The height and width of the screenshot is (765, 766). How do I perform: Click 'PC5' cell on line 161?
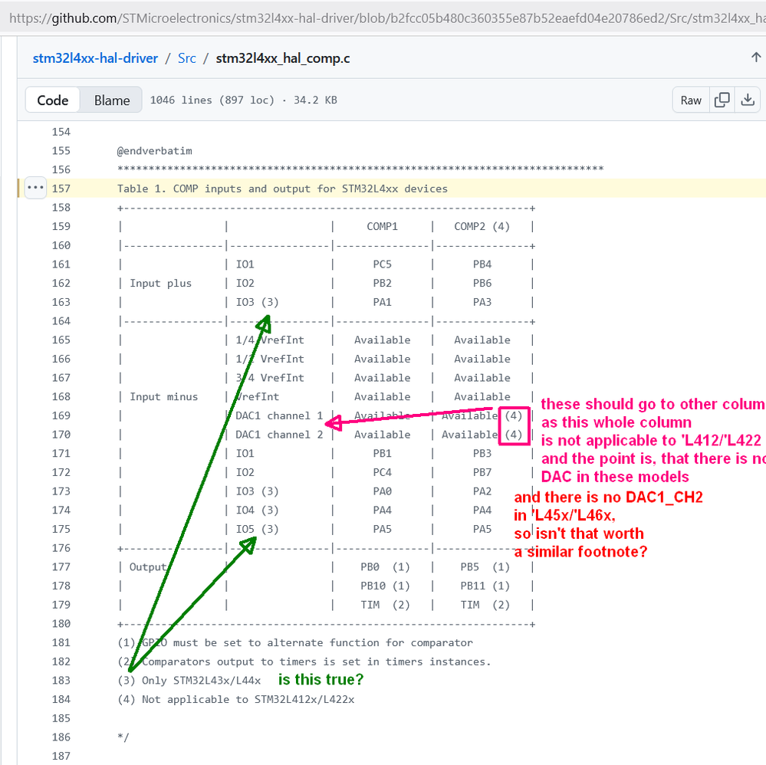(382, 264)
